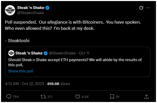Click the reply comment icon
This screenshot has width=157, height=103.
[9, 97]
